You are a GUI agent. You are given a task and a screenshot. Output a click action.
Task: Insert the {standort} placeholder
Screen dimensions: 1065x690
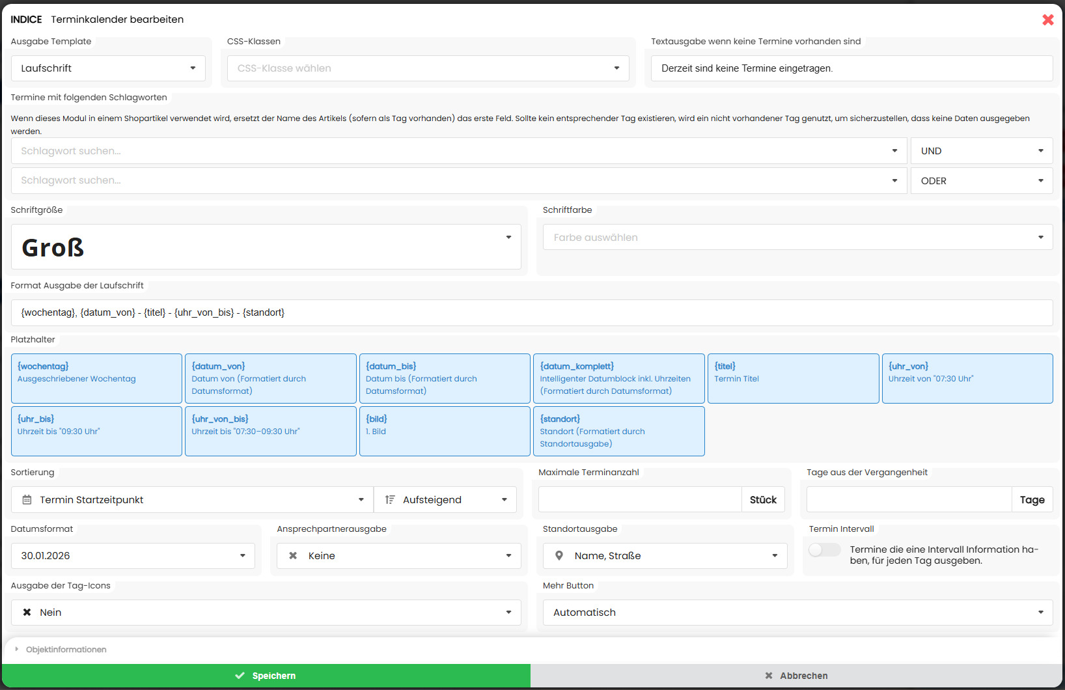618,431
